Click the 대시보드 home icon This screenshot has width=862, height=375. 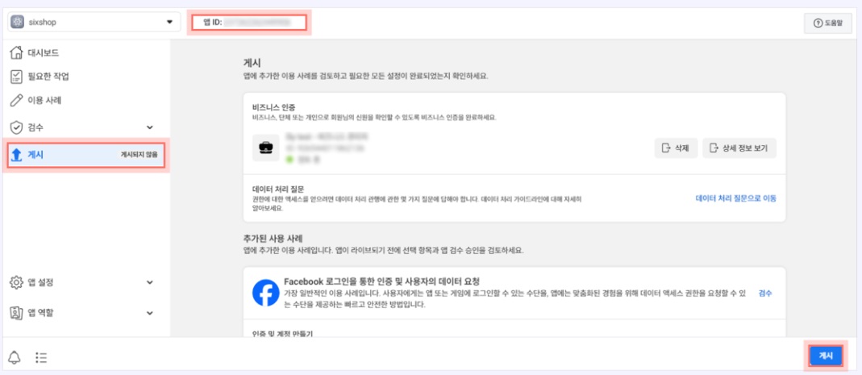point(16,53)
